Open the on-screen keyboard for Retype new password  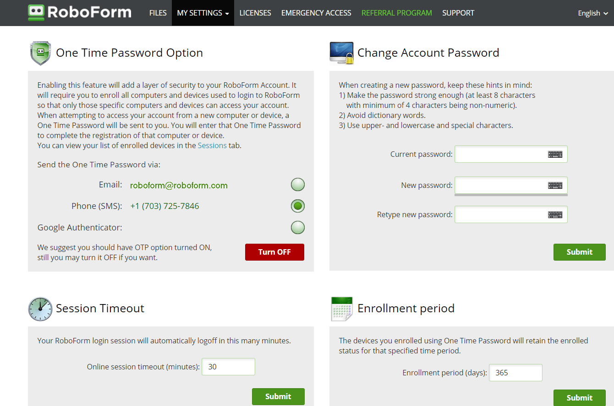point(555,214)
